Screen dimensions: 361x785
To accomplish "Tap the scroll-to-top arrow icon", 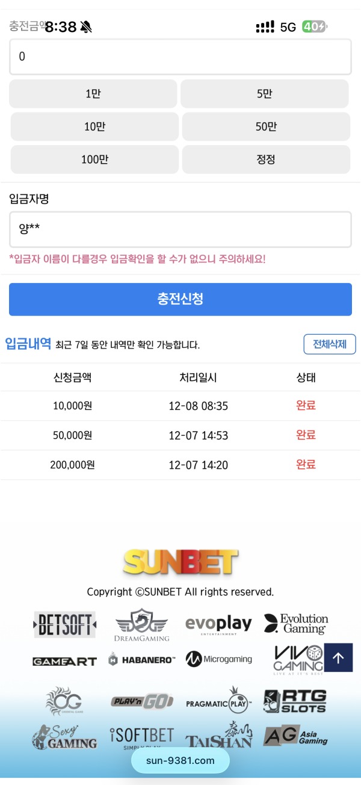I will pyautogui.click(x=338, y=657).
